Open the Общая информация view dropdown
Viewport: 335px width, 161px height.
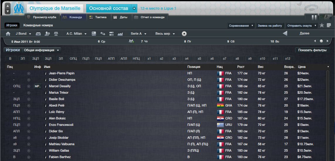tap(42, 50)
